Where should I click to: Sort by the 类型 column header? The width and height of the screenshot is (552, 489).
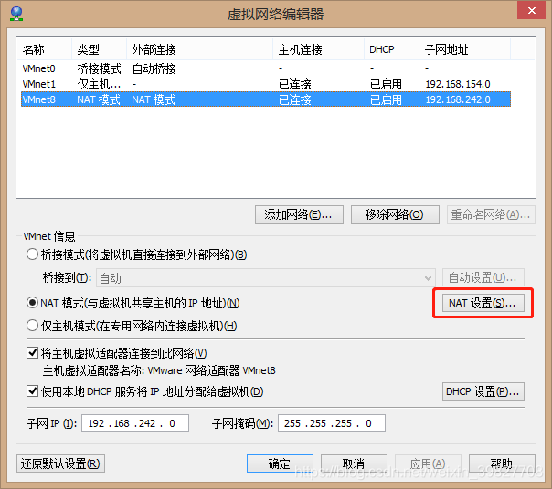tap(100, 49)
